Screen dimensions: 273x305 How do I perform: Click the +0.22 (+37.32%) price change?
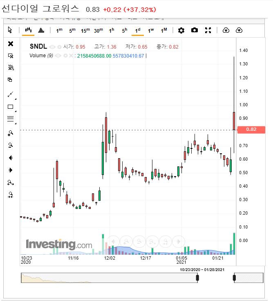tap(130, 9)
